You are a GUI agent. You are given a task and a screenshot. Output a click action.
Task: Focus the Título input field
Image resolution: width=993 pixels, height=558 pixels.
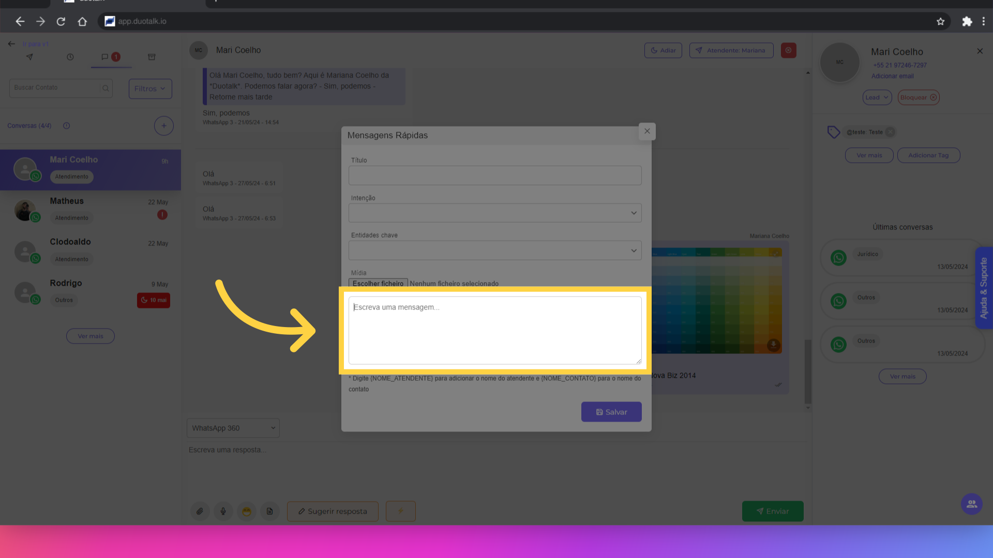point(495,176)
